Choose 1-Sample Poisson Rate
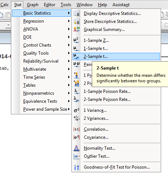Viewport: 168px width, 173px height. (116, 91)
